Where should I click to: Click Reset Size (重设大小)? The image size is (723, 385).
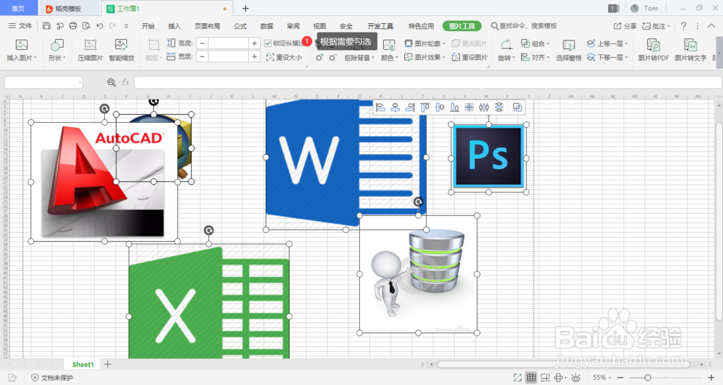coord(283,57)
